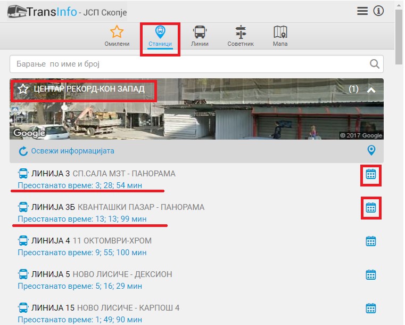Click the (1) count in station header

[353, 89]
